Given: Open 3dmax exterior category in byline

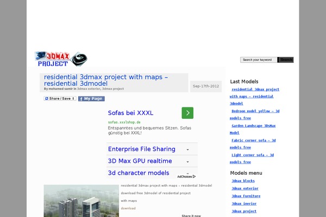Looking at the screenshot, I should pos(89,88).
